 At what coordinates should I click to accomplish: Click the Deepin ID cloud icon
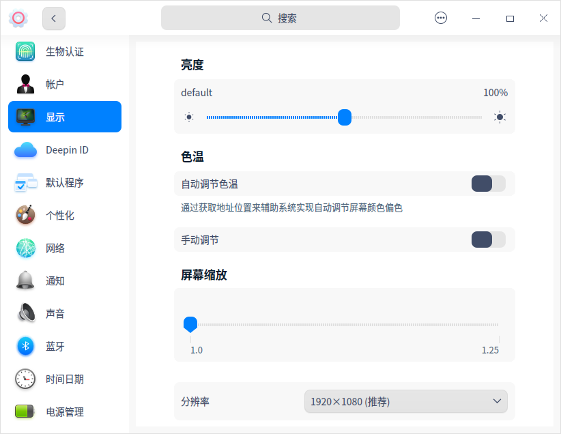25,149
